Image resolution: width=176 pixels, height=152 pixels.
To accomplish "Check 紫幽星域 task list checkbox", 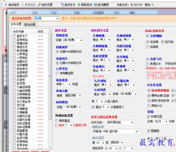I will 14,131.
